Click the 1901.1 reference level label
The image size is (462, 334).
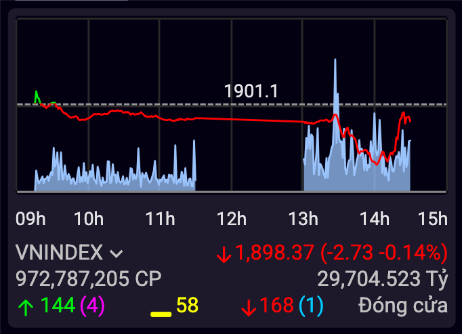[x=251, y=91]
